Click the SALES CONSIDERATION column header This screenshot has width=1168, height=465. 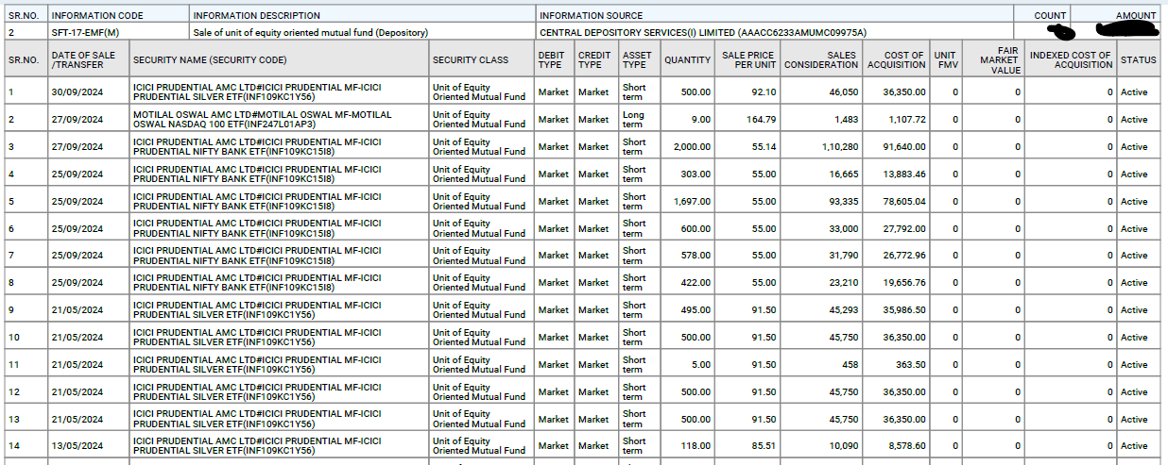(x=822, y=59)
